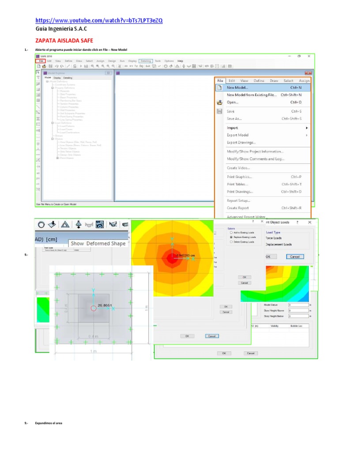Click New icon in small SAFE toolbar
This screenshot has width=339, height=453.
click(39, 66)
